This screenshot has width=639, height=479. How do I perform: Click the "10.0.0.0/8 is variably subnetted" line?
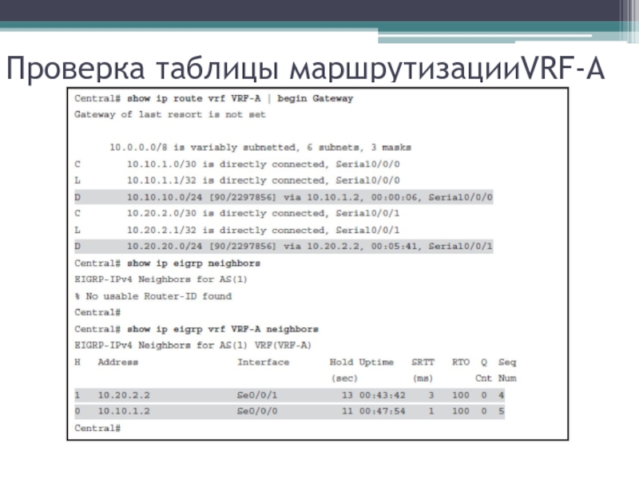point(260,148)
